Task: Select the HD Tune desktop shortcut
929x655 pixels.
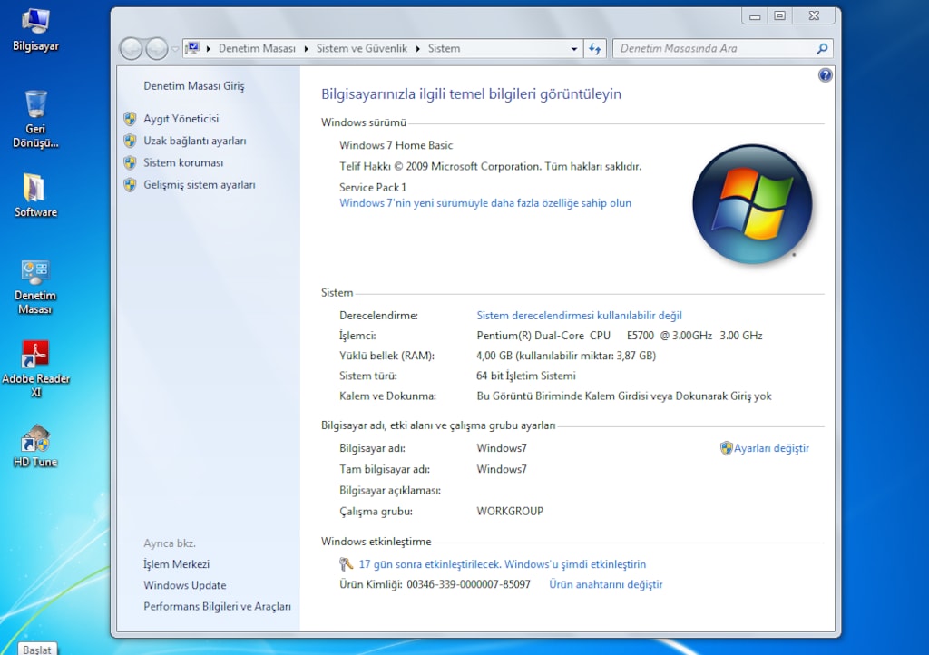Action: (x=35, y=446)
